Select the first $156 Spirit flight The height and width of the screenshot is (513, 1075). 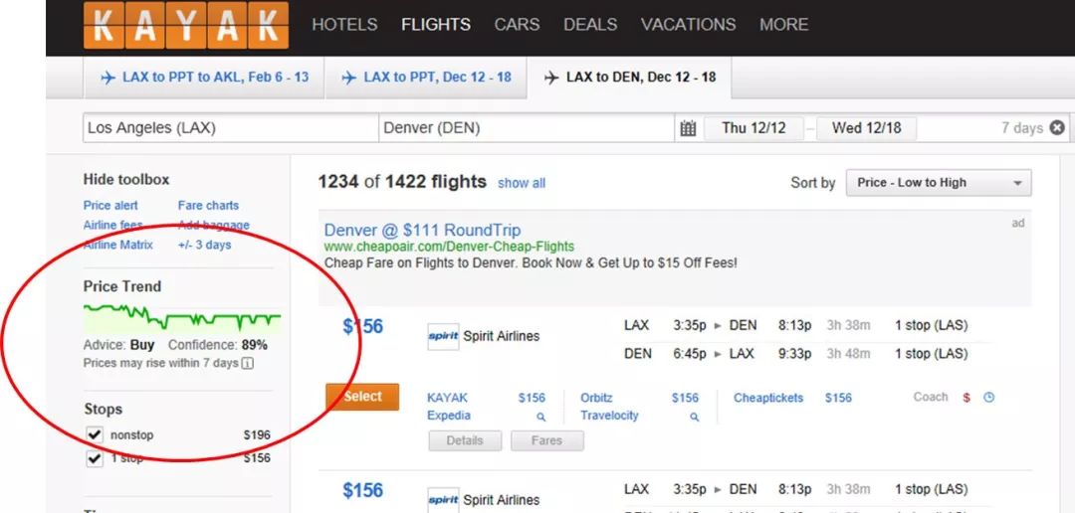coord(362,398)
